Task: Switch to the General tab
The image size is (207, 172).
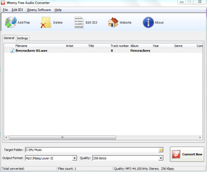Action: pos(9,38)
